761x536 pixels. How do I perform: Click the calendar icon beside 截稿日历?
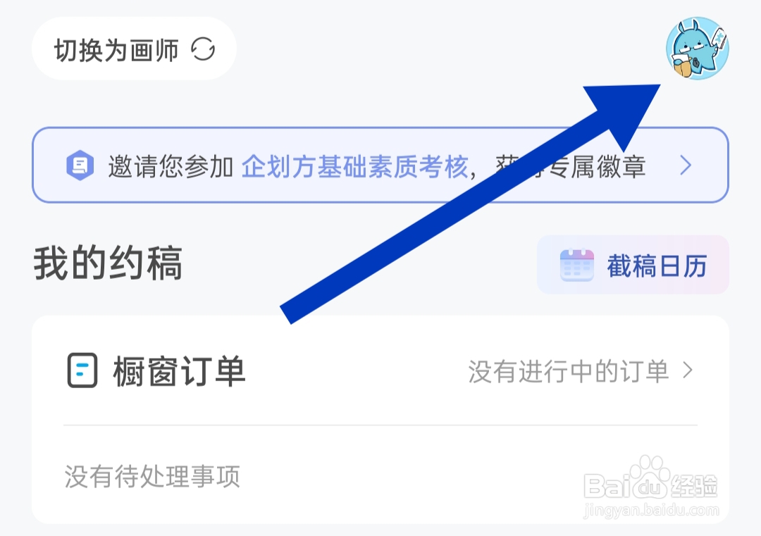coord(576,265)
